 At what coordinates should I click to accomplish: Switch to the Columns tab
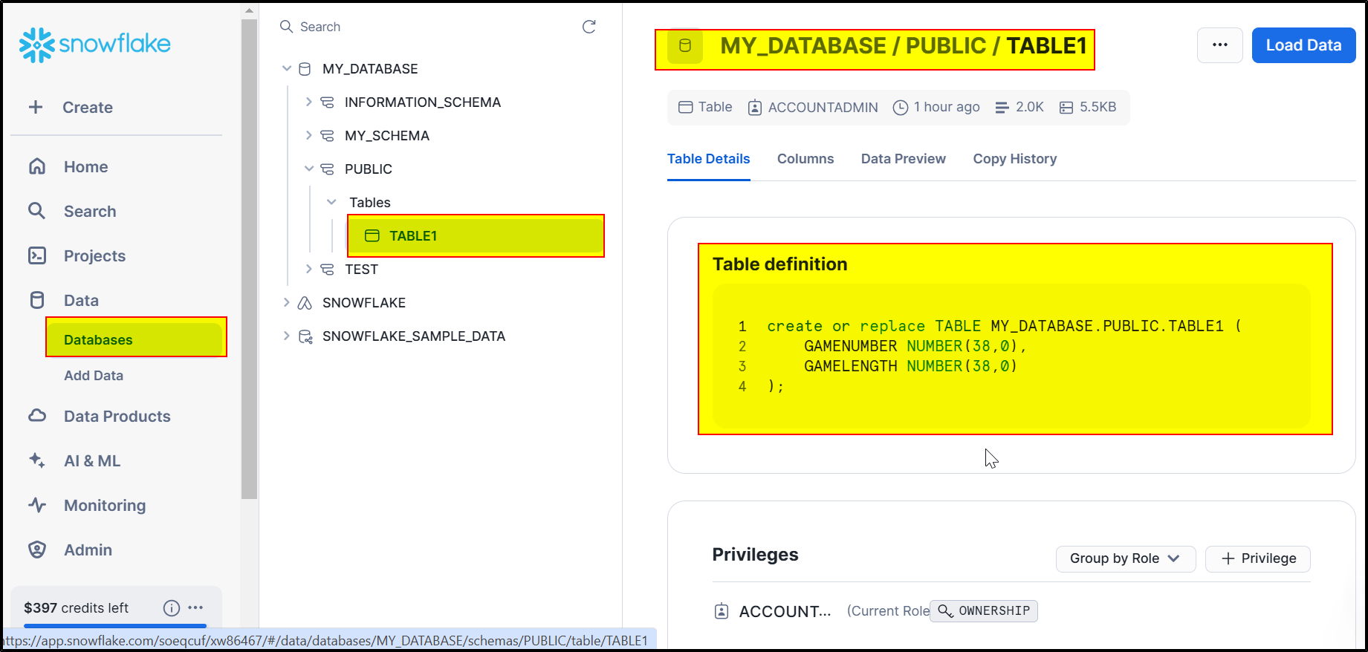805,159
